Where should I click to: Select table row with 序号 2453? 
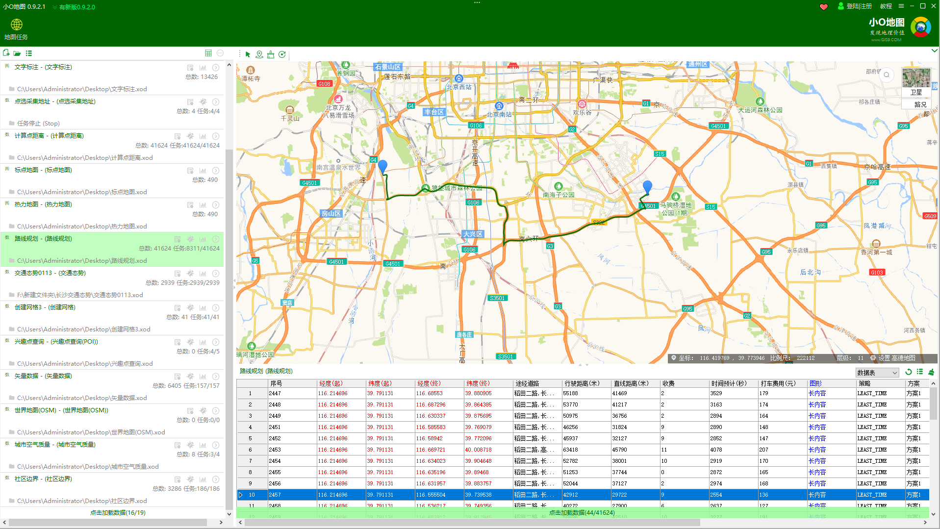(583, 450)
